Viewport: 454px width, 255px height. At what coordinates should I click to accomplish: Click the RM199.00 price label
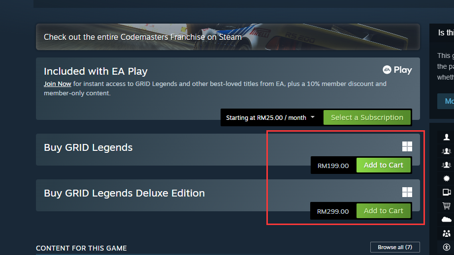coord(333,166)
